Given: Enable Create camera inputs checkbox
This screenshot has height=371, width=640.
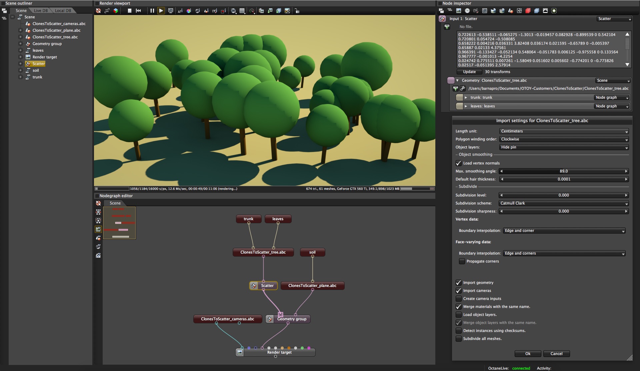Looking at the screenshot, I should (459, 299).
